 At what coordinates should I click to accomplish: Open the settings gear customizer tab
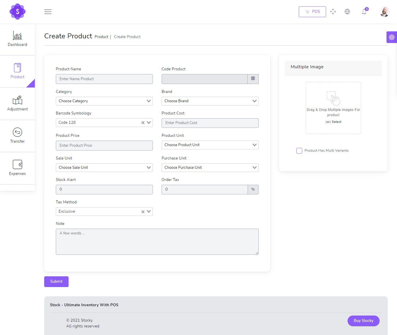pos(391,37)
